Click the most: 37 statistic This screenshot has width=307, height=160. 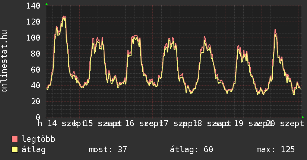click(x=108, y=150)
